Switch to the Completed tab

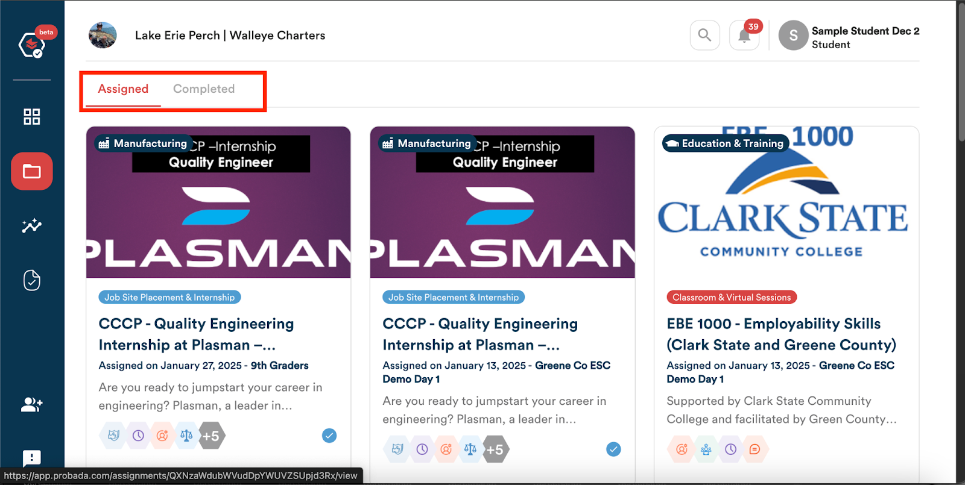click(204, 89)
